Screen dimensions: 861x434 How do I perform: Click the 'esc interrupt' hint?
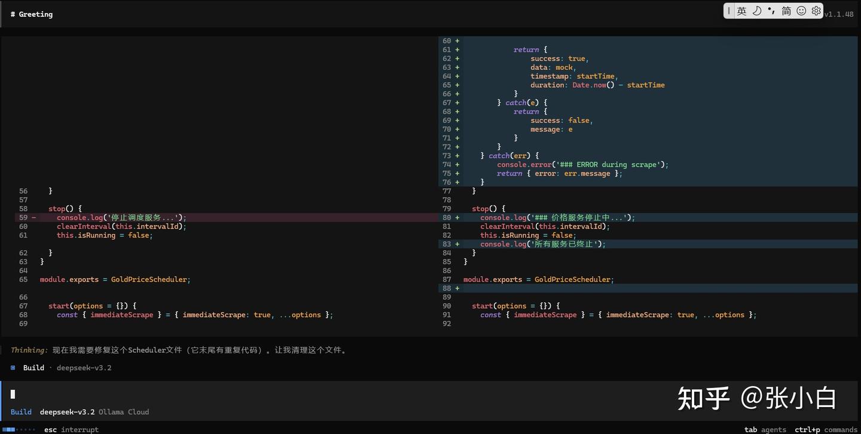click(71, 429)
